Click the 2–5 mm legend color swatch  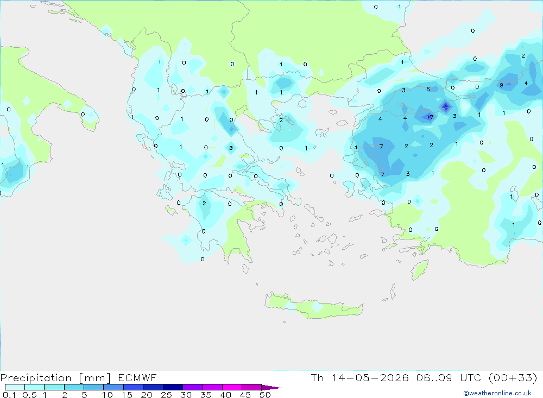pos(74,387)
